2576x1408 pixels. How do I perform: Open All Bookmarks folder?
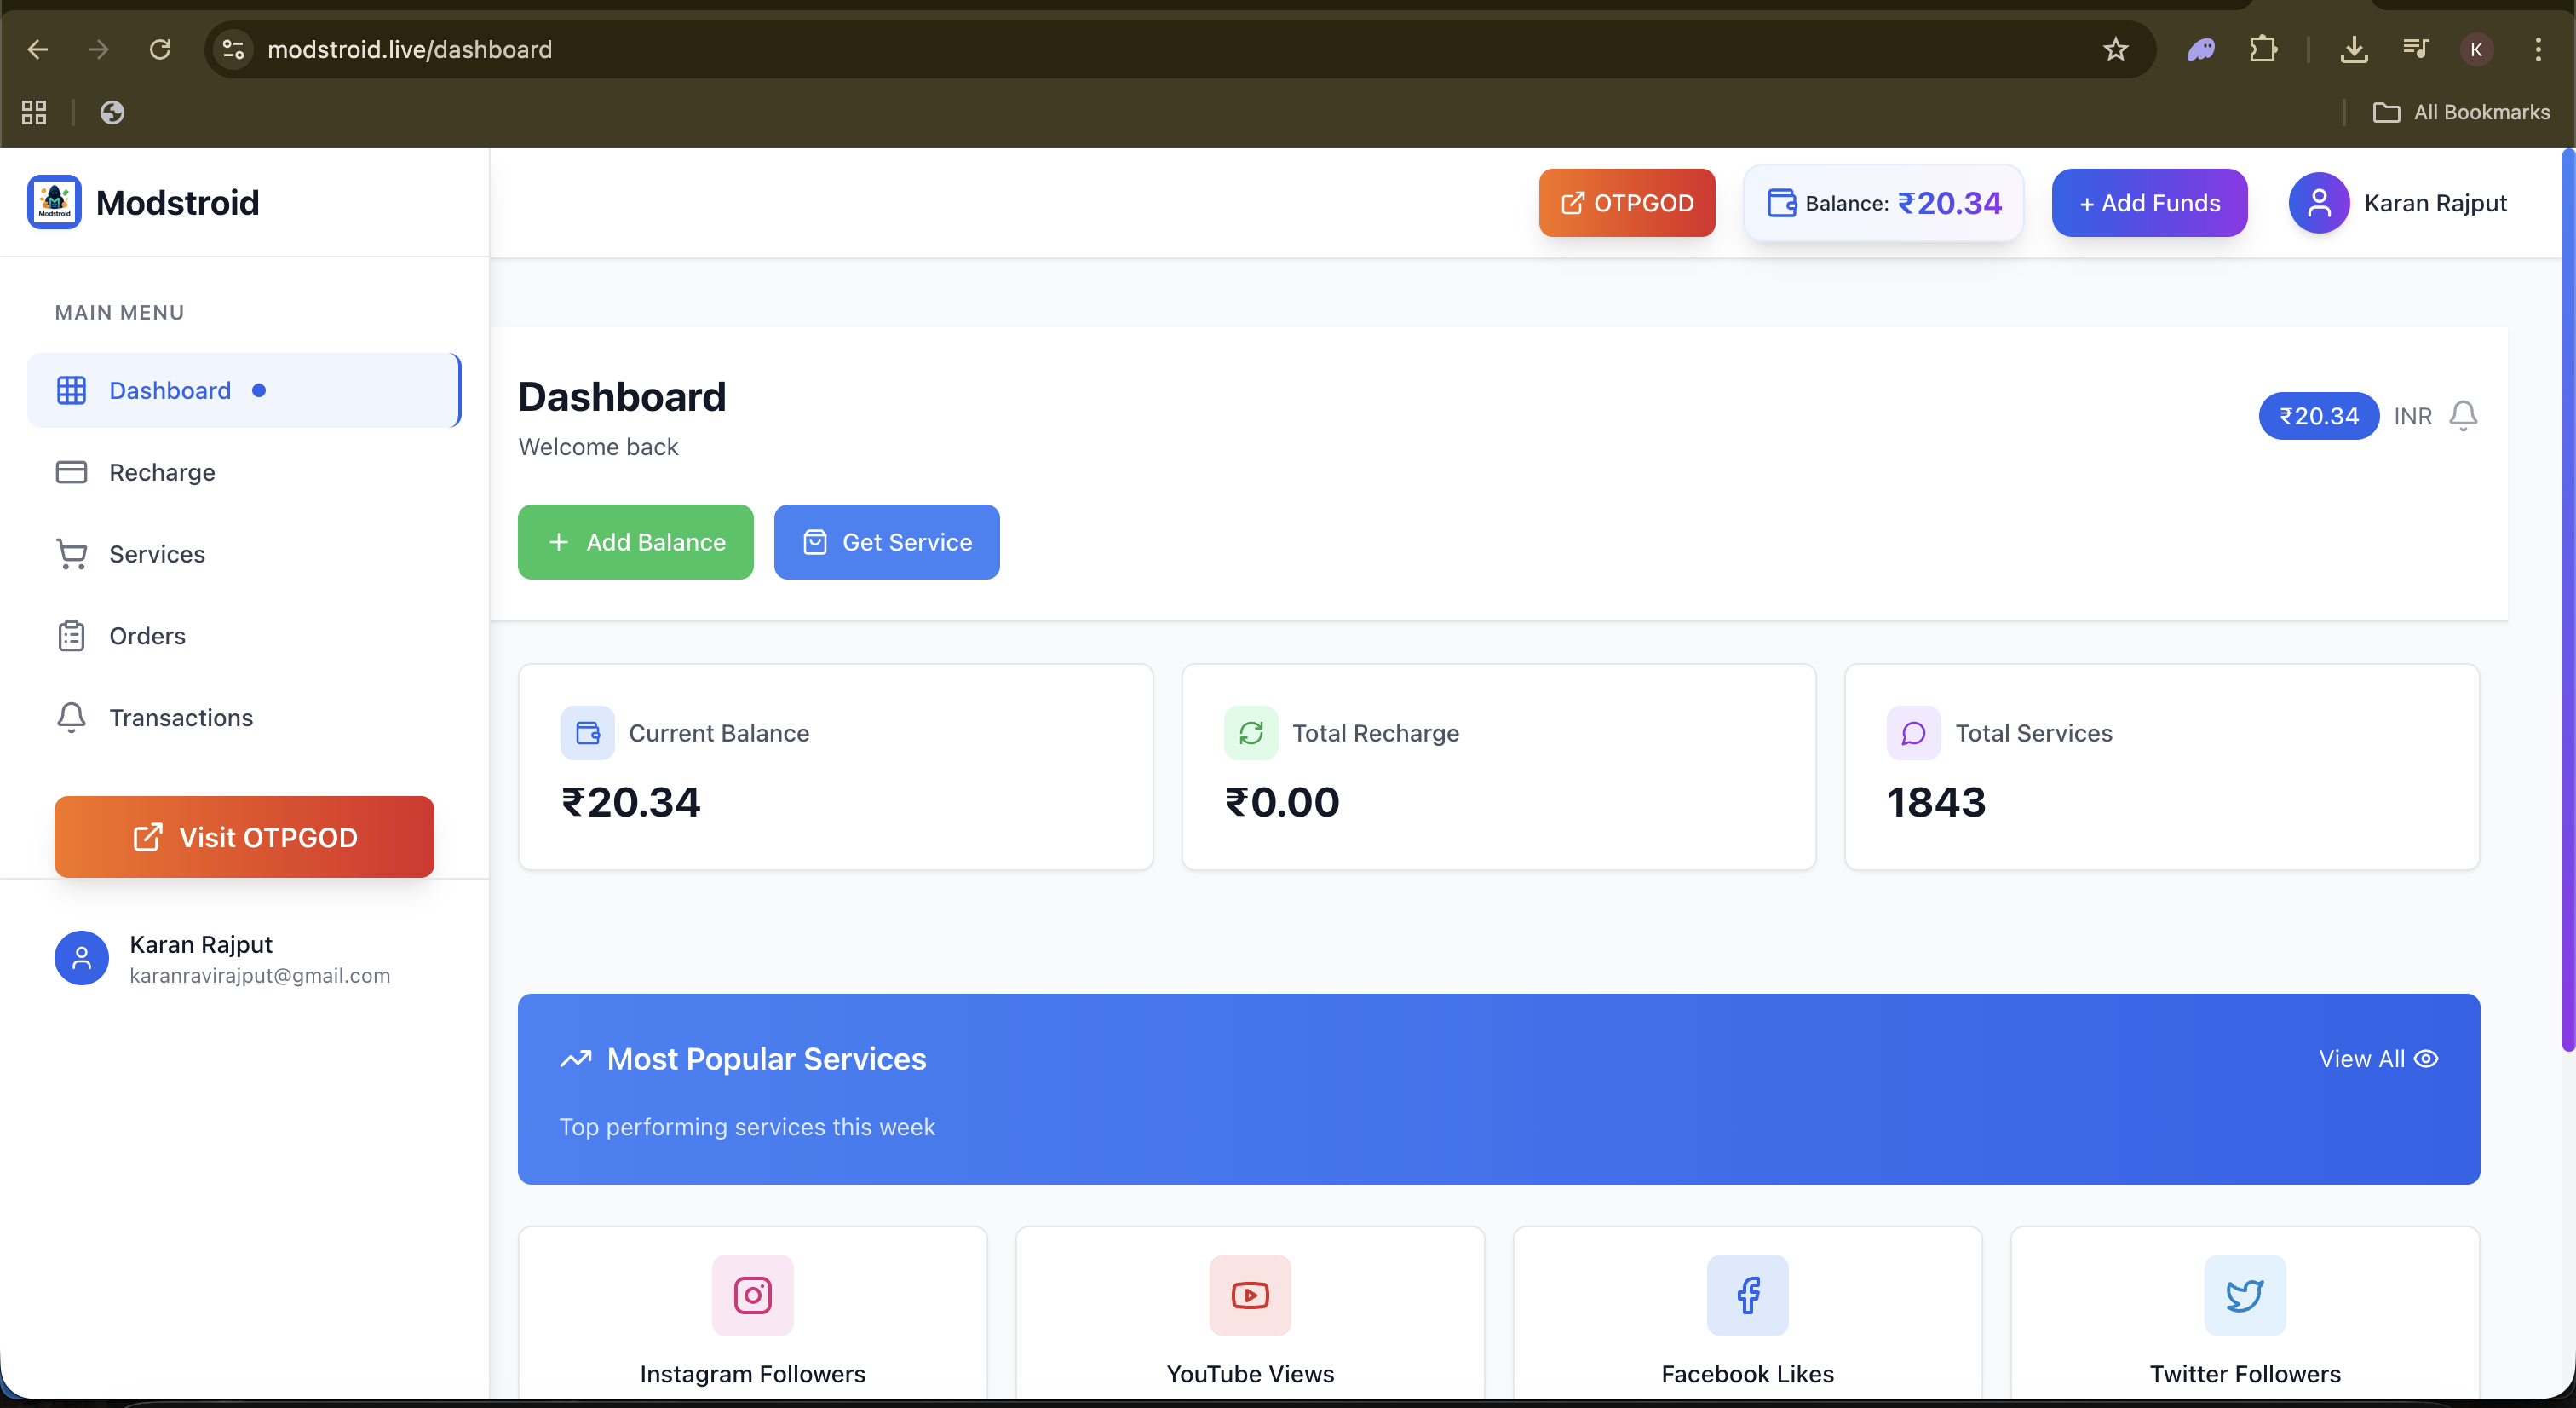[2461, 113]
